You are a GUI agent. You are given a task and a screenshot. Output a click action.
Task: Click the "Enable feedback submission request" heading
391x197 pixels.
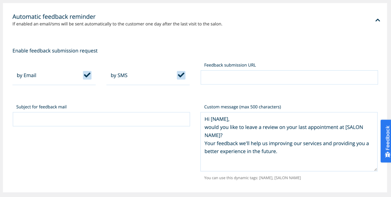55,51
